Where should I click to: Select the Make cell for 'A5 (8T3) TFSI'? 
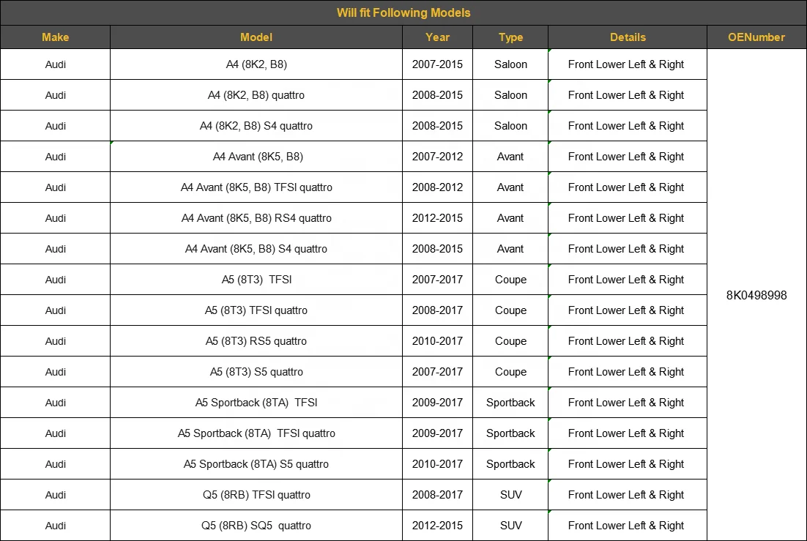tap(55, 280)
